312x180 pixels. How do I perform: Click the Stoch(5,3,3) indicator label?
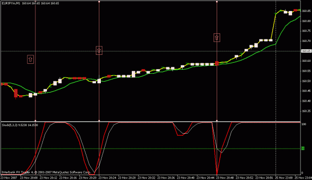[x=10, y=125]
